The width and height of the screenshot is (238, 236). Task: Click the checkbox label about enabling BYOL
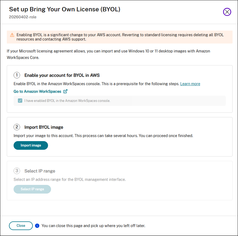coord(67,101)
